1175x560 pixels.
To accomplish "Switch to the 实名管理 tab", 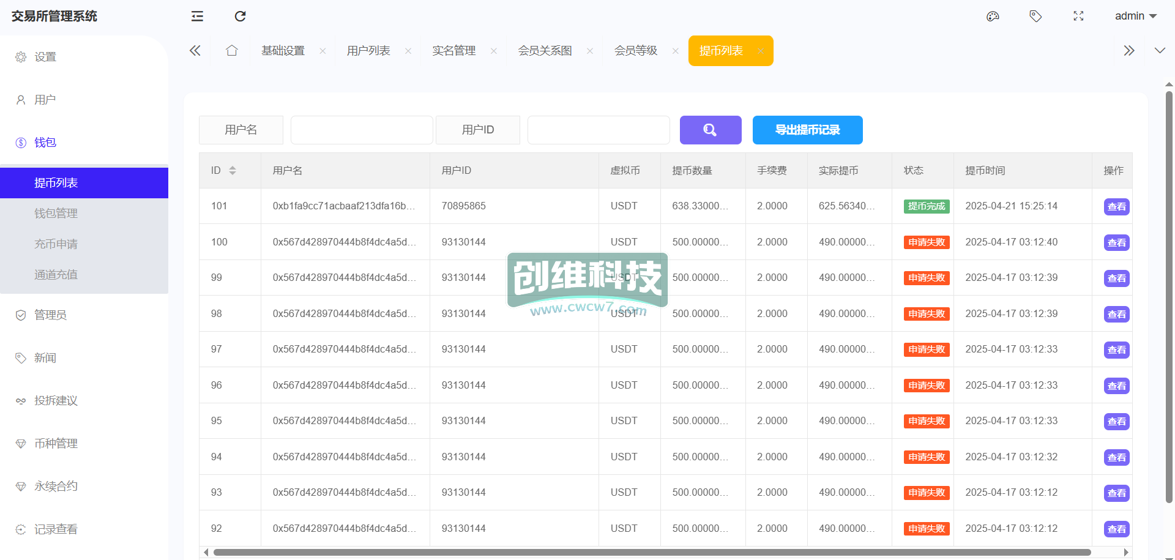I will (453, 51).
